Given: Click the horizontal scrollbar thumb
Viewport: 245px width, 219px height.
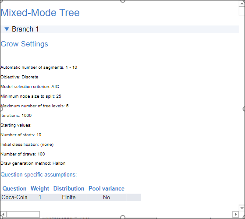Looking at the screenshot, I should click(23, 214).
